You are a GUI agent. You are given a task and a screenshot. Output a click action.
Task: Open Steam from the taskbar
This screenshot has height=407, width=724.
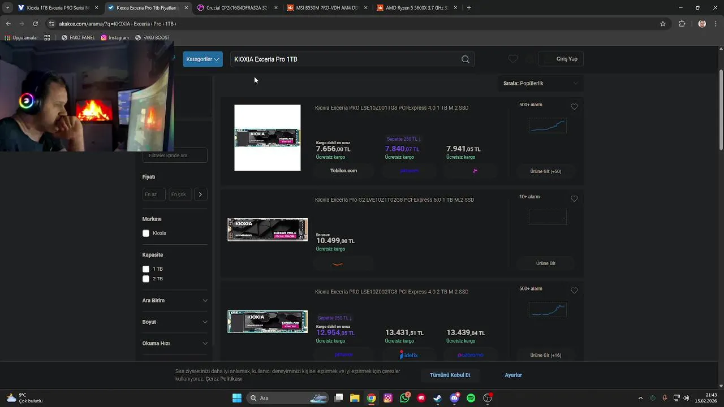click(x=438, y=398)
